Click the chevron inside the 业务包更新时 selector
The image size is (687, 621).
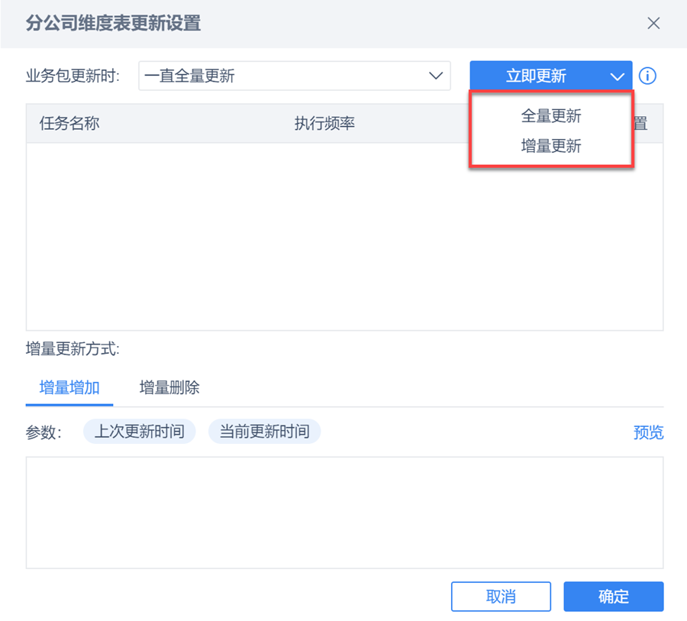coord(436,76)
